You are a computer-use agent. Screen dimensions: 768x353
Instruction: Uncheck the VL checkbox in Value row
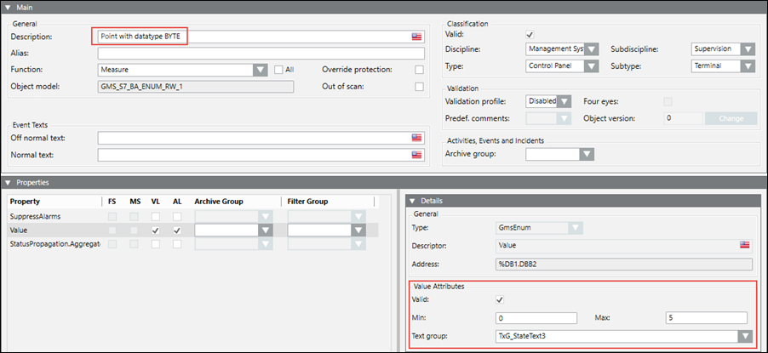(155, 231)
